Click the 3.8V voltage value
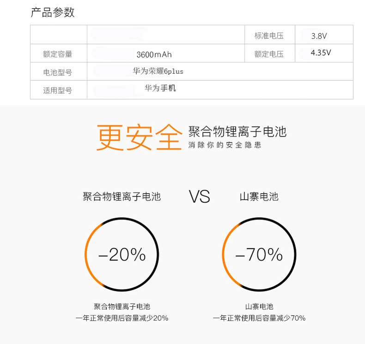 point(319,36)
